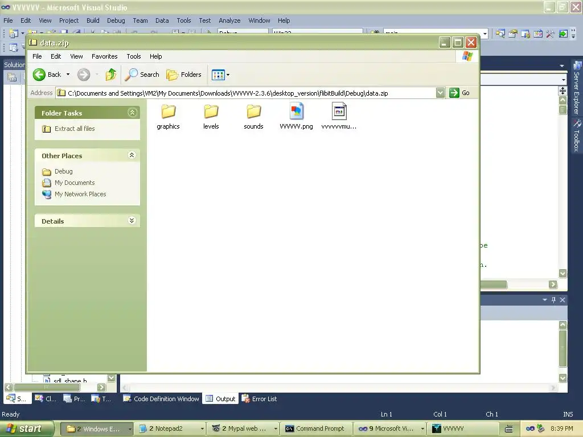Viewport: 583px width, 437px height.
Task: Click the Go button next to address bar
Action: (x=459, y=93)
